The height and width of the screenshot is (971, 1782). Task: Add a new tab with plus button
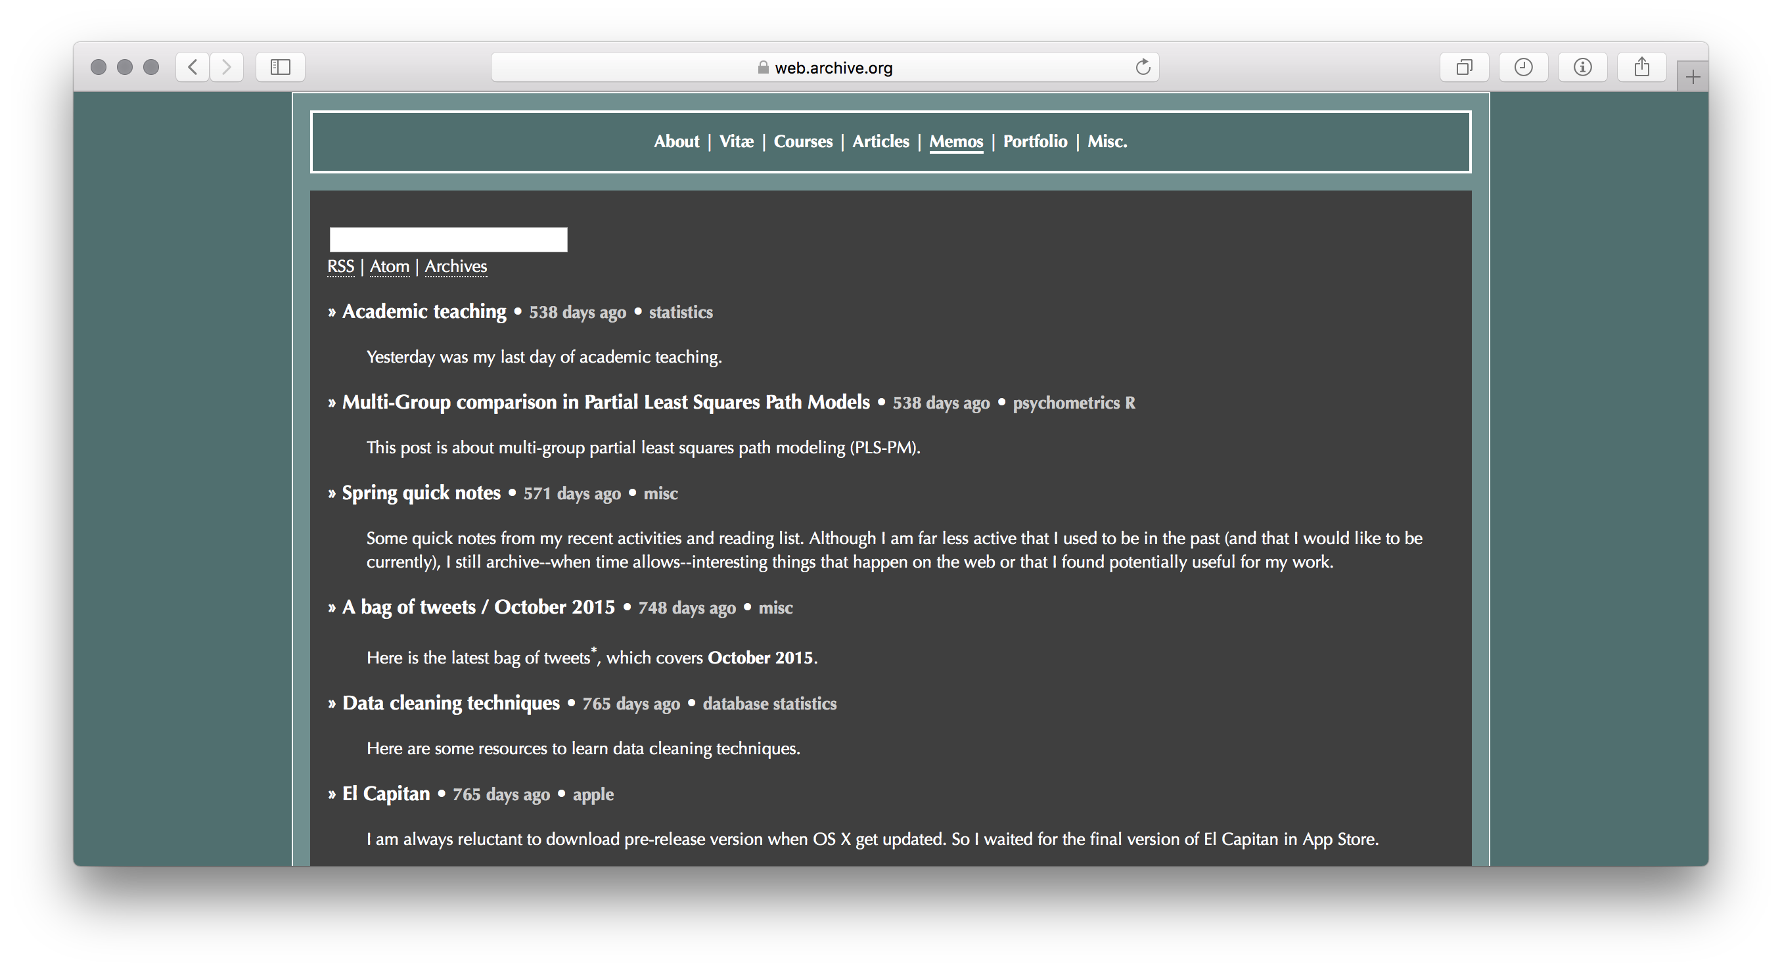click(1692, 77)
